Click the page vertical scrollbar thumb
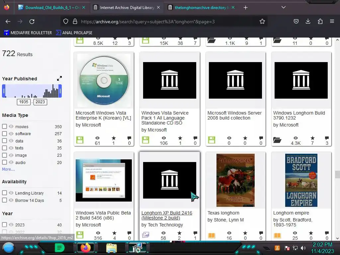This screenshot has height=255, width=340. pos(337,174)
